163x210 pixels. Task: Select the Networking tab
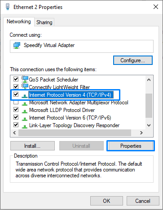[19, 21]
